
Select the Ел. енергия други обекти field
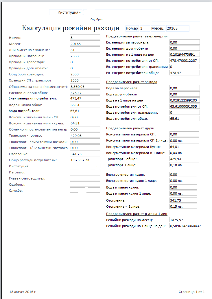[185, 48]
